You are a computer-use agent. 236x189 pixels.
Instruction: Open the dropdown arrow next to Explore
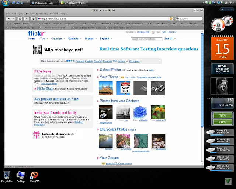[x=111, y=39]
